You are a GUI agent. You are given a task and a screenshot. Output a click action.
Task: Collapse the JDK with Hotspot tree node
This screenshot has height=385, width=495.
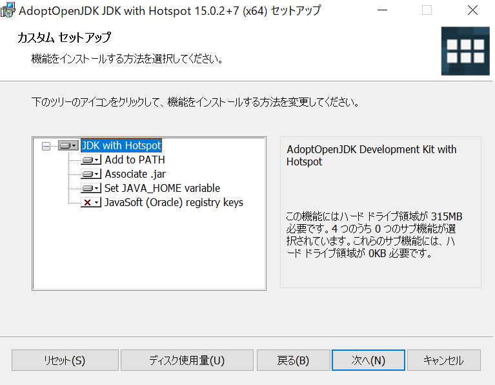(46, 146)
